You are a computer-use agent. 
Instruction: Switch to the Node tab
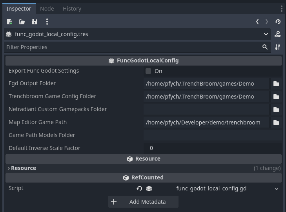point(47,8)
